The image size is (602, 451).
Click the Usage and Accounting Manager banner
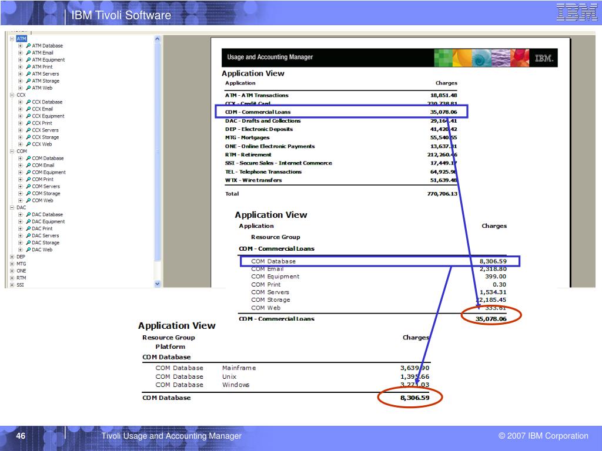389,58
